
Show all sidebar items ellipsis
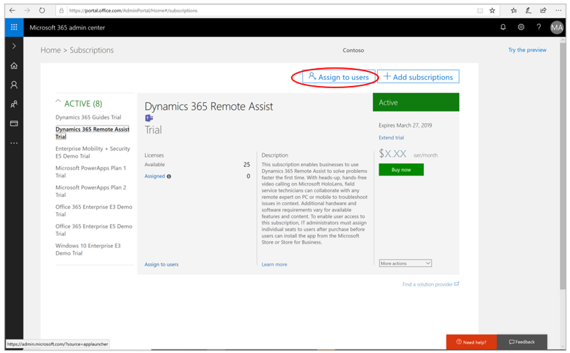pyautogui.click(x=14, y=143)
